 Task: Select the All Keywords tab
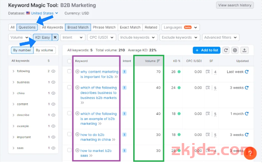(52, 27)
